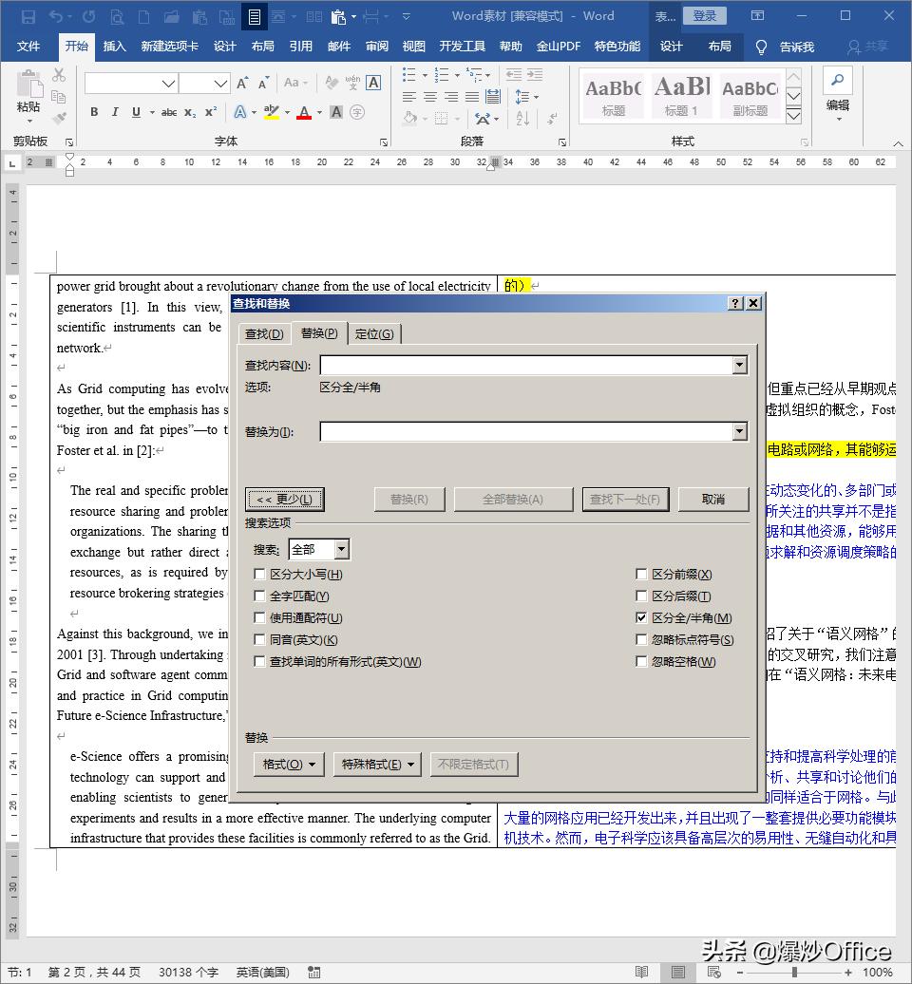Uncheck the 区分全/半角 option
The height and width of the screenshot is (984, 912).
tap(643, 616)
